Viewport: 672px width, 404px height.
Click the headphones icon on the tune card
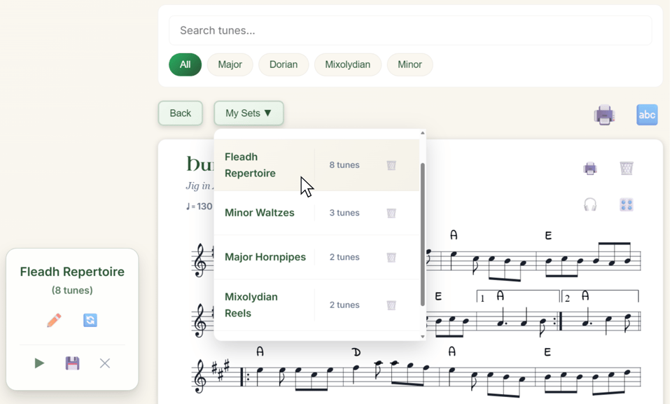click(590, 204)
